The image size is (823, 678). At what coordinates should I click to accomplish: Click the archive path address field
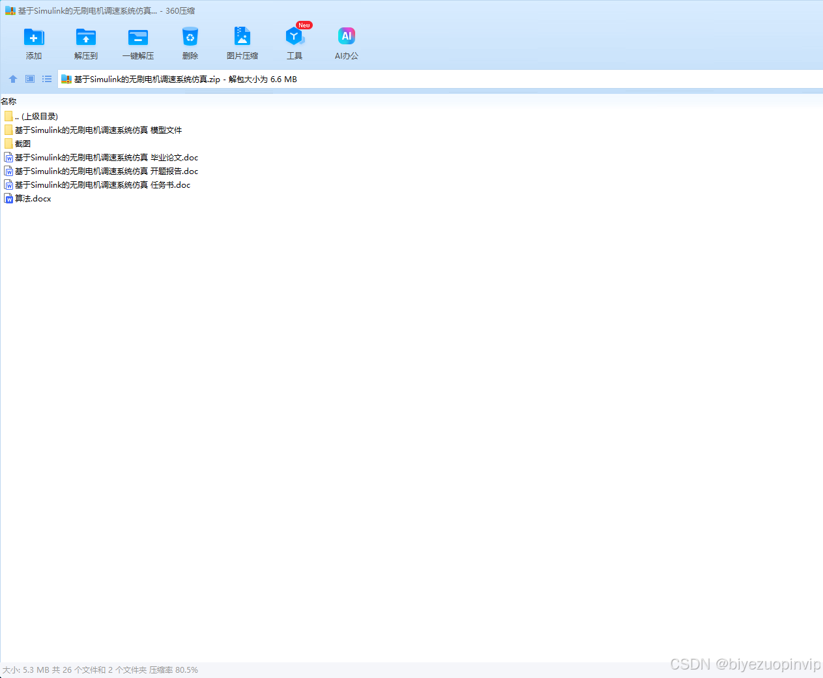[x=440, y=79]
